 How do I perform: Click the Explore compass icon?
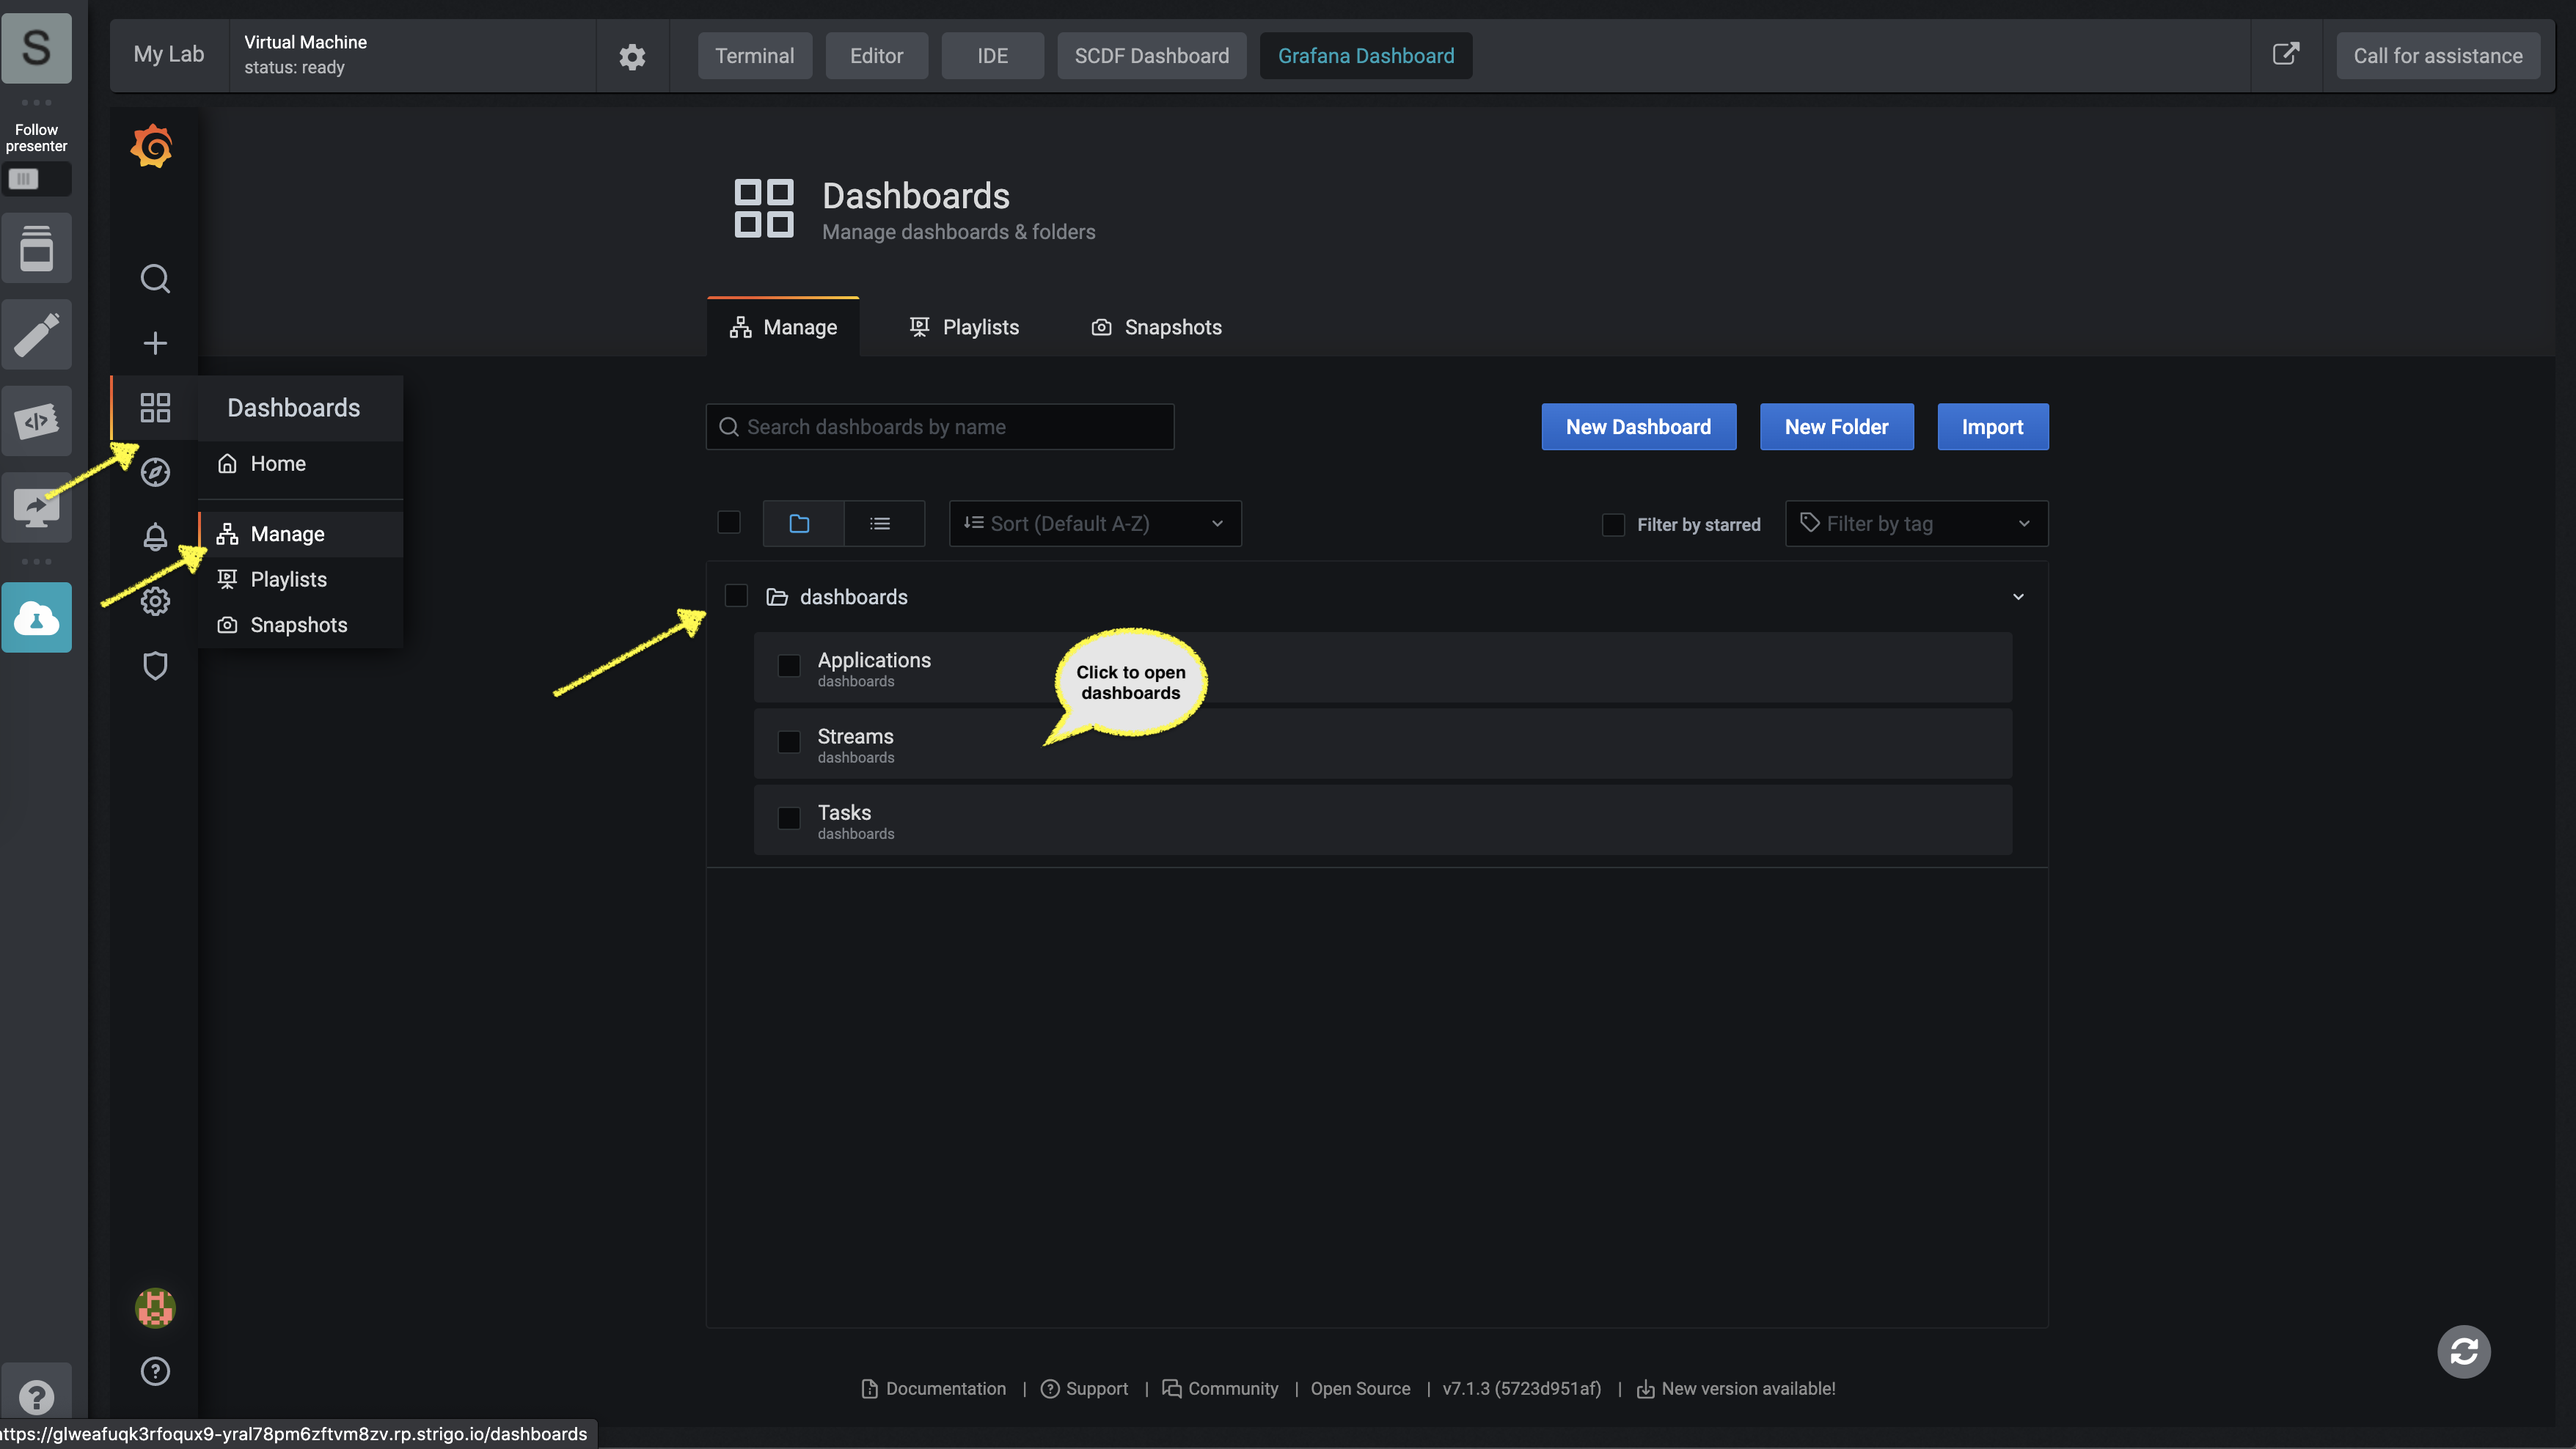154,472
